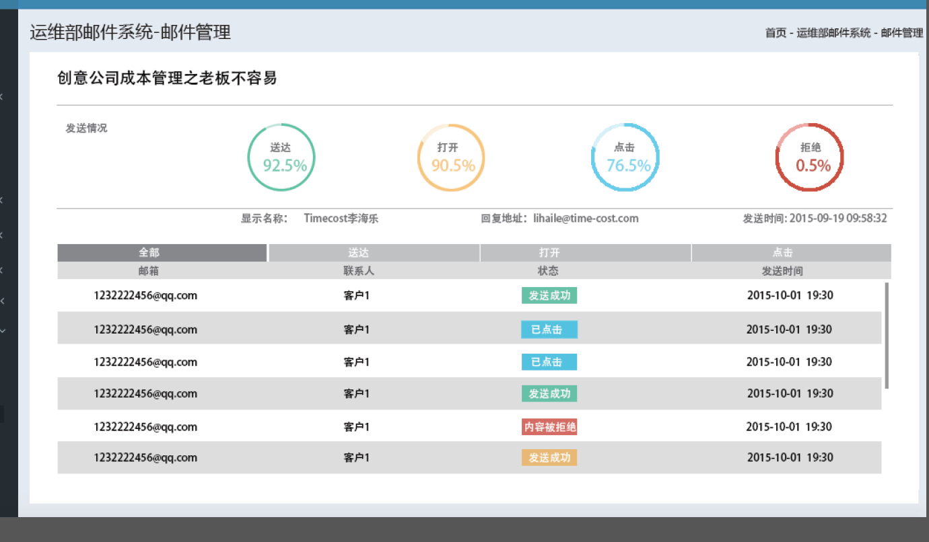
Task: Expand the topmost sidebar menu chevron
Action: (x=2, y=96)
